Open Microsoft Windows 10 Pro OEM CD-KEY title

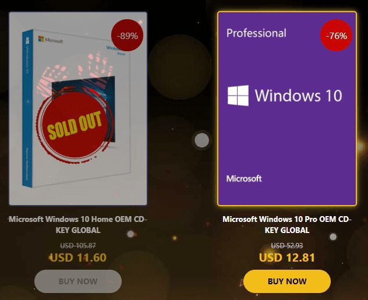[x=287, y=224]
